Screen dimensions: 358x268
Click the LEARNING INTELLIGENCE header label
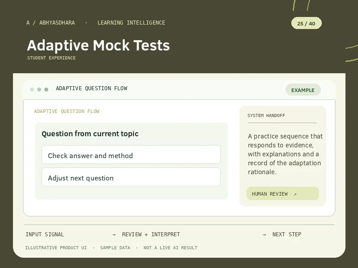point(131,23)
